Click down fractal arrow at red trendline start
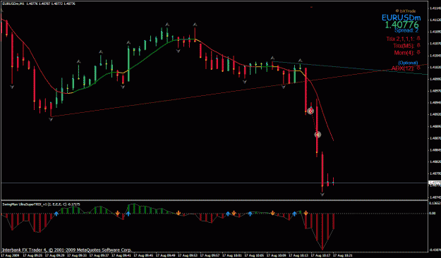 click(51, 119)
